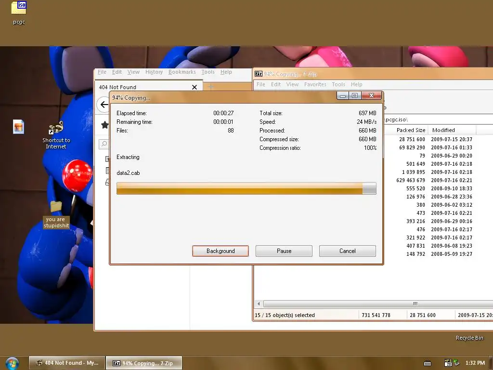Open the image file icon on desktop
The image size is (493, 370).
[18, 127]
